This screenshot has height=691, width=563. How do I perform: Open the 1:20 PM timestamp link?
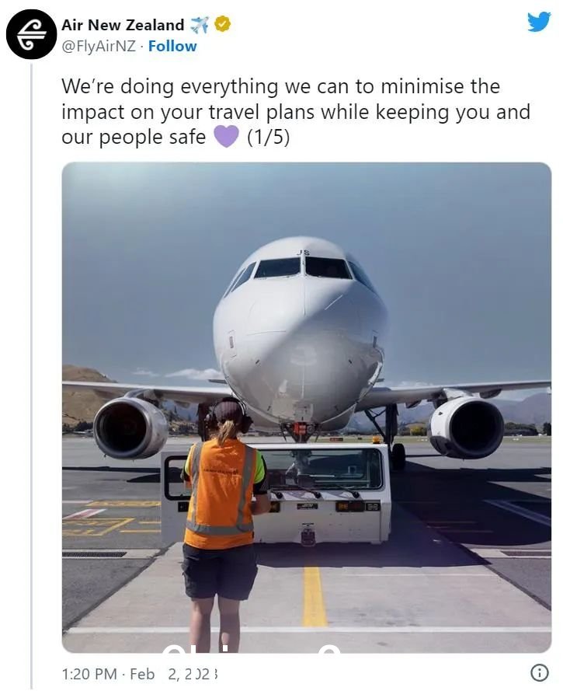[89, 674]
